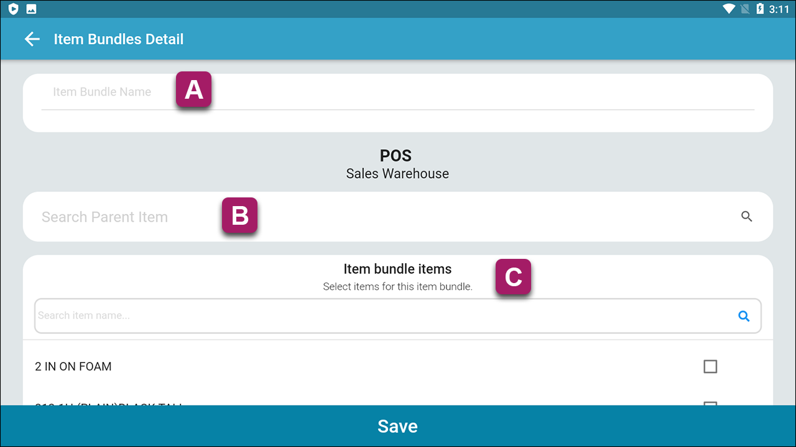Click the Sales Warehouse label
Screen dimensions: 796x447
[397, 174]
